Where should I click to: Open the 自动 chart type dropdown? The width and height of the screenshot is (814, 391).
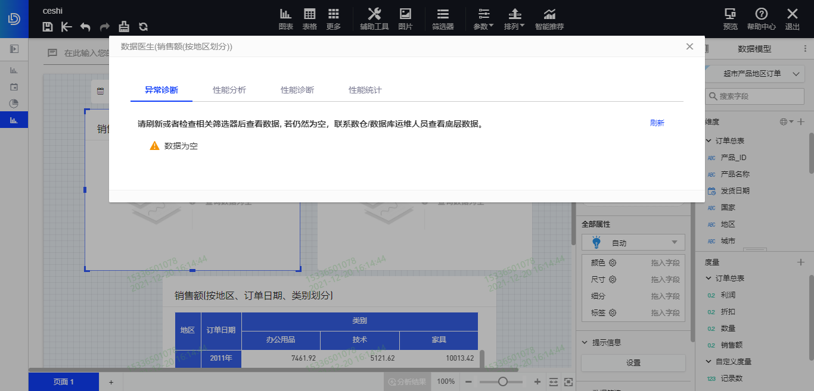(x=633, y=242)
